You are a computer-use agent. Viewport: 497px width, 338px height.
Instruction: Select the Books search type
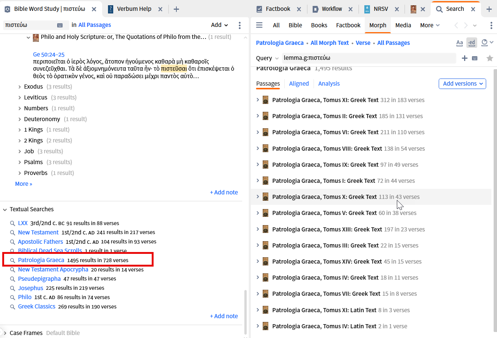click(319, 25)
